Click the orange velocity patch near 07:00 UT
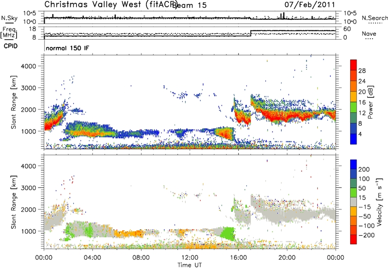This screenshot has height=268, width=388. 129,234
